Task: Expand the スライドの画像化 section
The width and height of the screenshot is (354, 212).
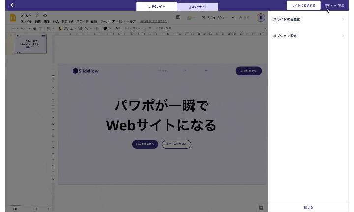Action: pos(308,19)
